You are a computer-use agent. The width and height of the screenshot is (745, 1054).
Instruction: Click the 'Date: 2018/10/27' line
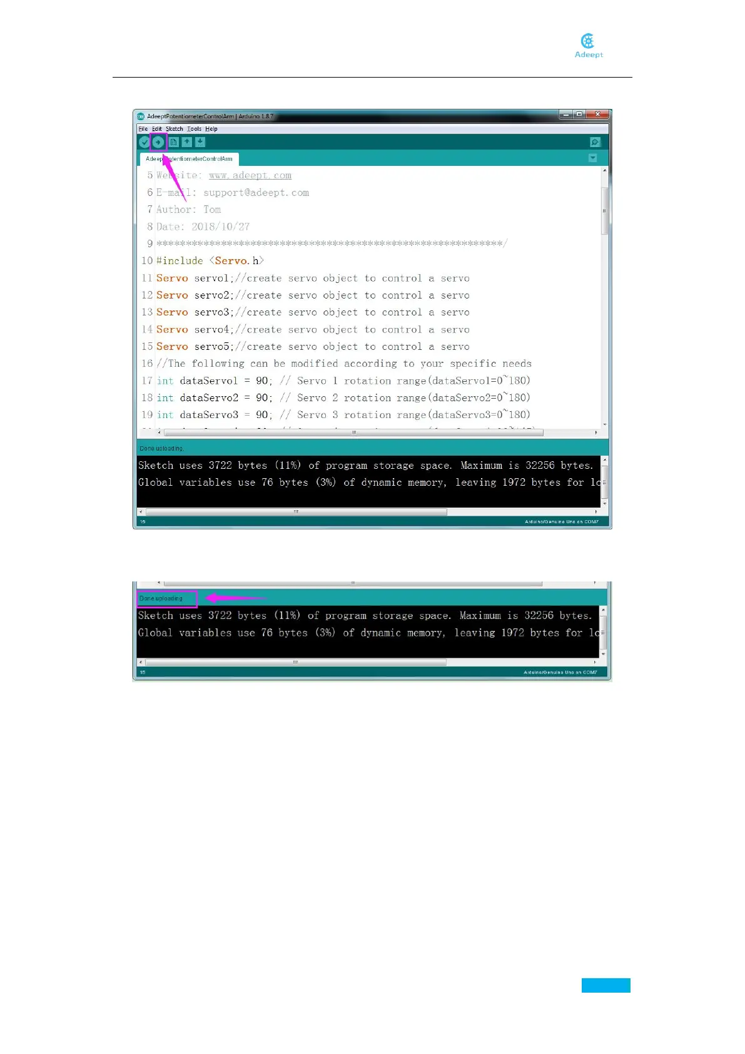tap(203, 227)
